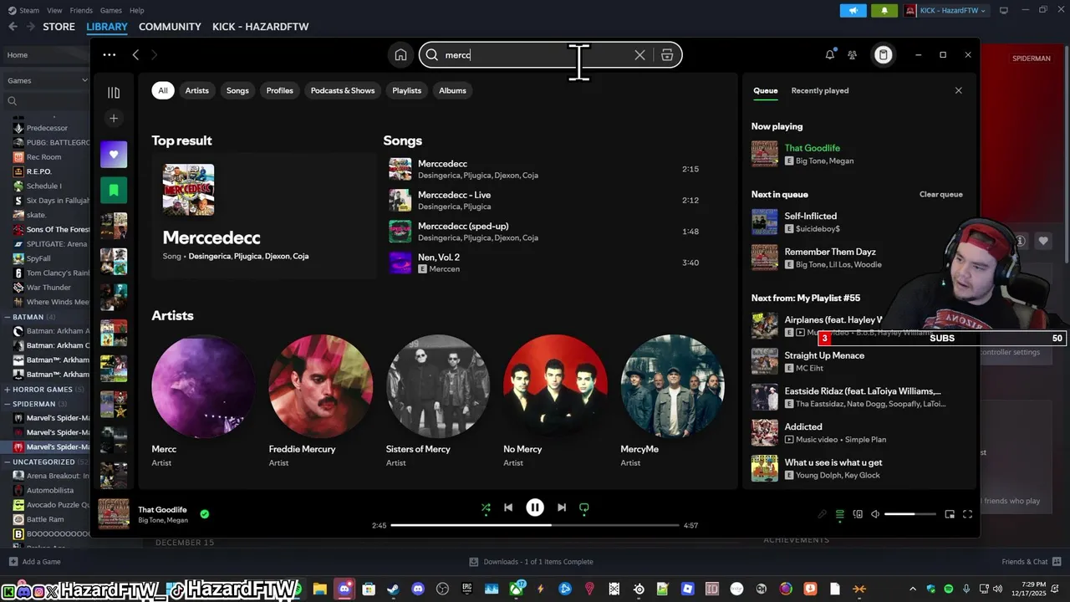1070x602 pixels.
Task: Open the three-dots Spotify app menu
Action: coord(110,55)
